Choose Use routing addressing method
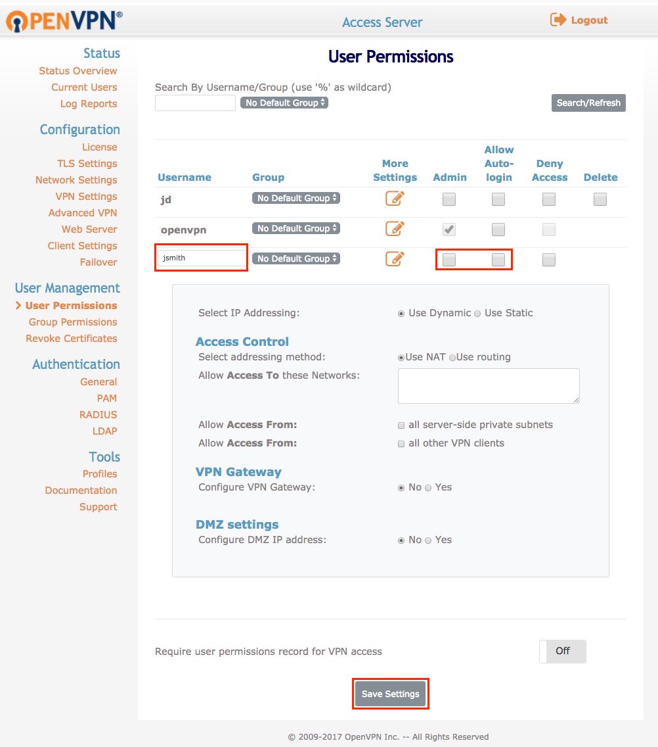 click(x=452, y=357)
